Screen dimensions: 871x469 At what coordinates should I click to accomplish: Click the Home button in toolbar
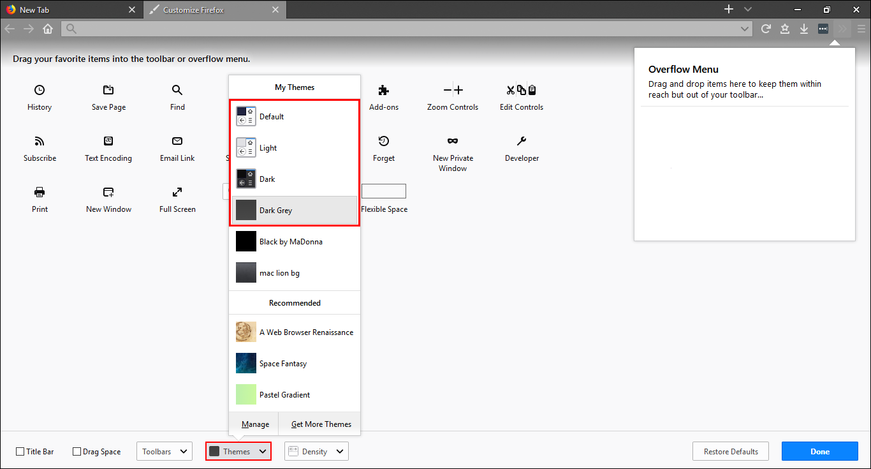[x=48, y=29]
